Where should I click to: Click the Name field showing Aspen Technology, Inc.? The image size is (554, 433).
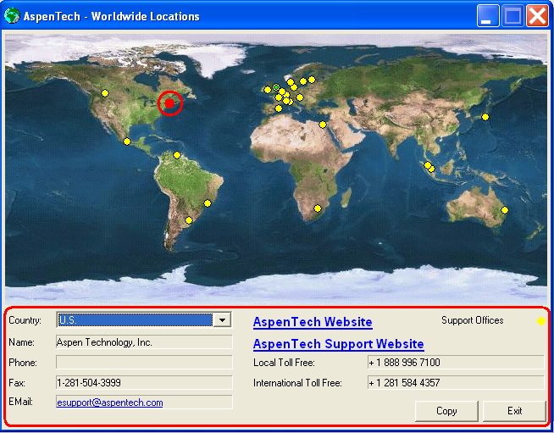[x=144, y=342]
